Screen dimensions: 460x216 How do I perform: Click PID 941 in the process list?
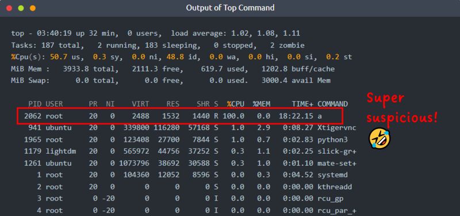click(35, 128)
